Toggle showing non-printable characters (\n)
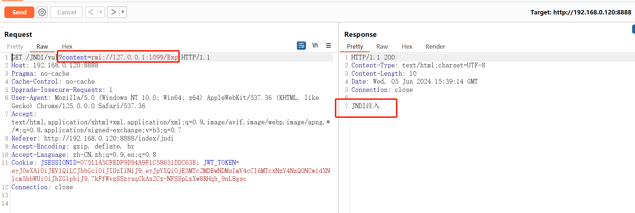 (315, 45)
